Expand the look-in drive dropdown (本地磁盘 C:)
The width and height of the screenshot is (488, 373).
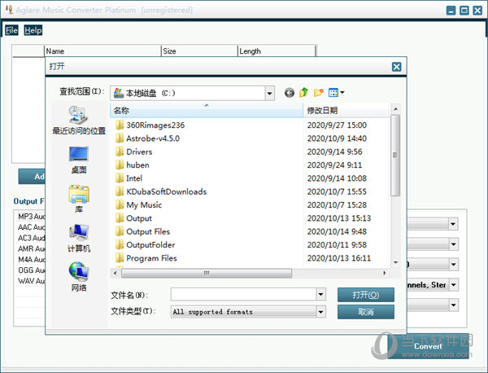[269, 93]
